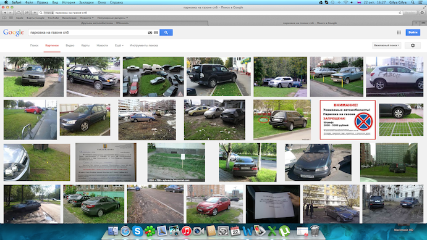
Task: Click the Share button in Safari toolbar
Action: 27,13
